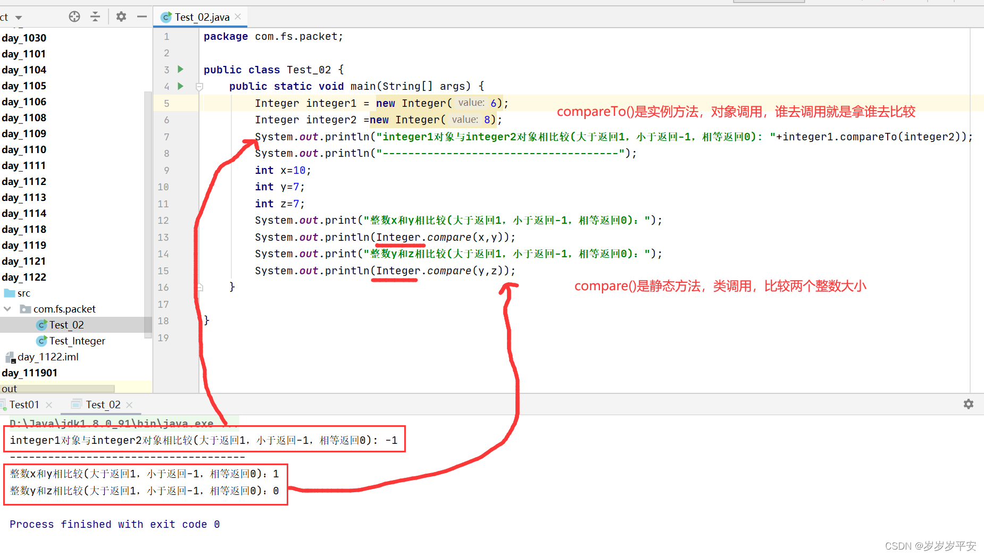984x556 pixels.
Task: Close the Test01 console tab
Action: [48, 405]
